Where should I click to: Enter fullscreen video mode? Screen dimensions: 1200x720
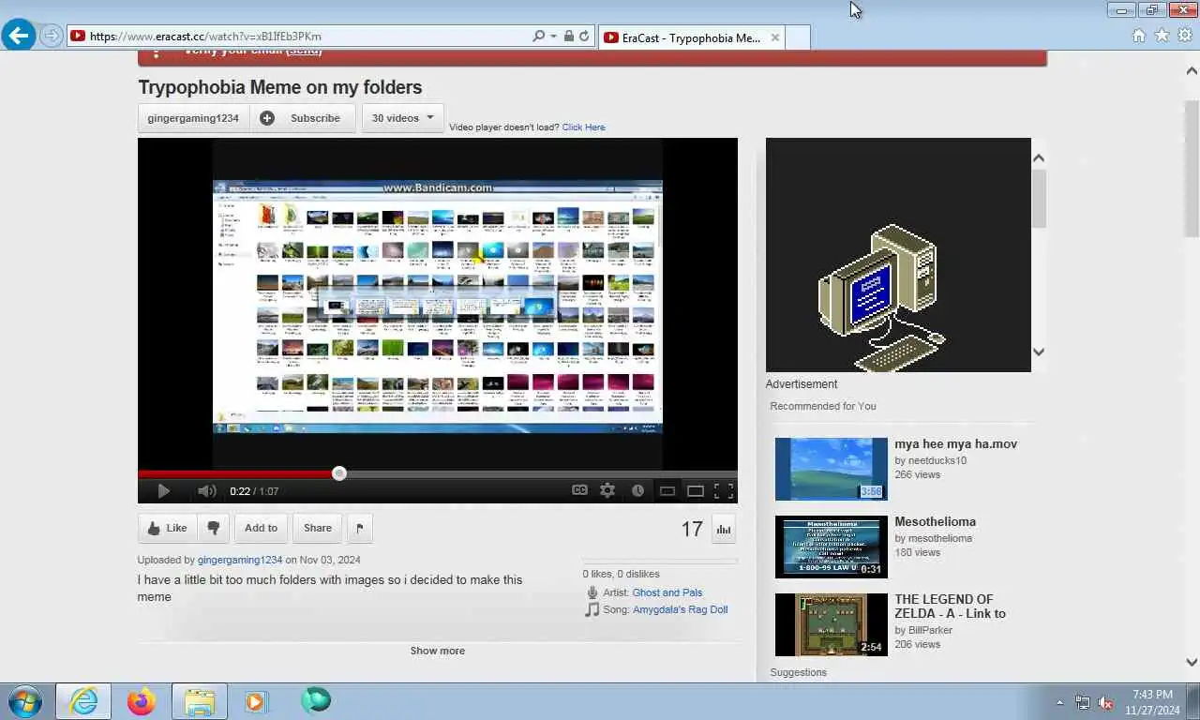pyautogui.click(x=724, y=490)
